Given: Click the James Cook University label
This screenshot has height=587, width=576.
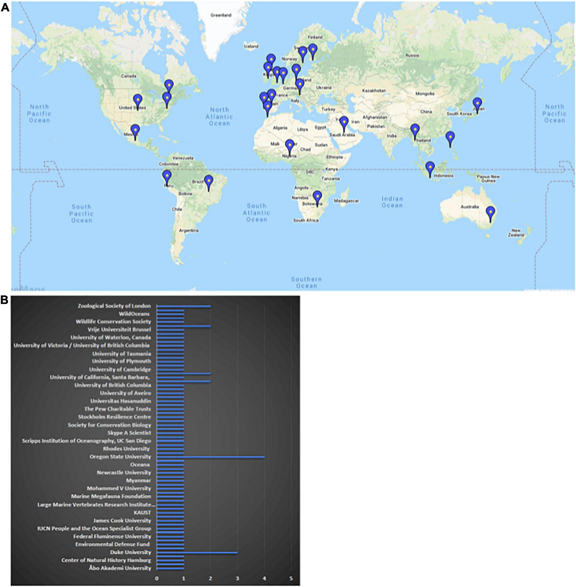Looking at the screenshot, I should [x=122, y=520].
